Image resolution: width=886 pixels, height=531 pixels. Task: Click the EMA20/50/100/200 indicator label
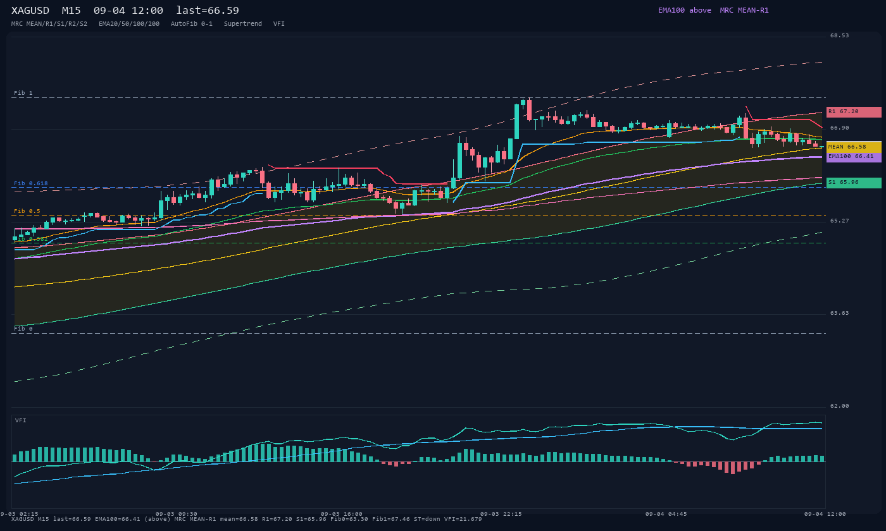129,24
